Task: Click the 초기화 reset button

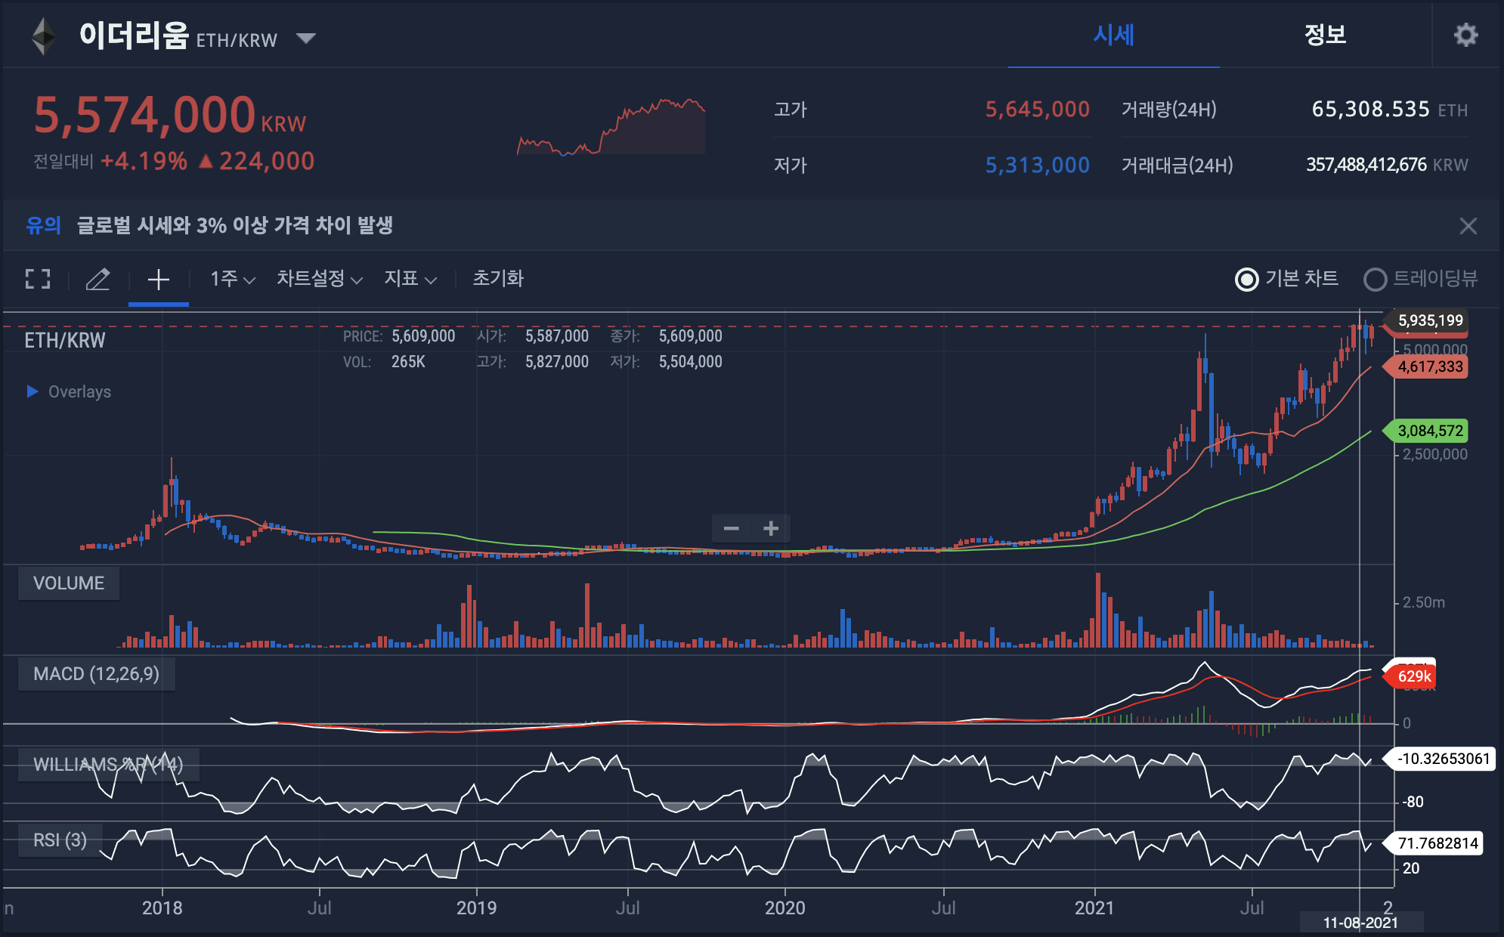Action: pyautogui.click(x=497, y=279)
